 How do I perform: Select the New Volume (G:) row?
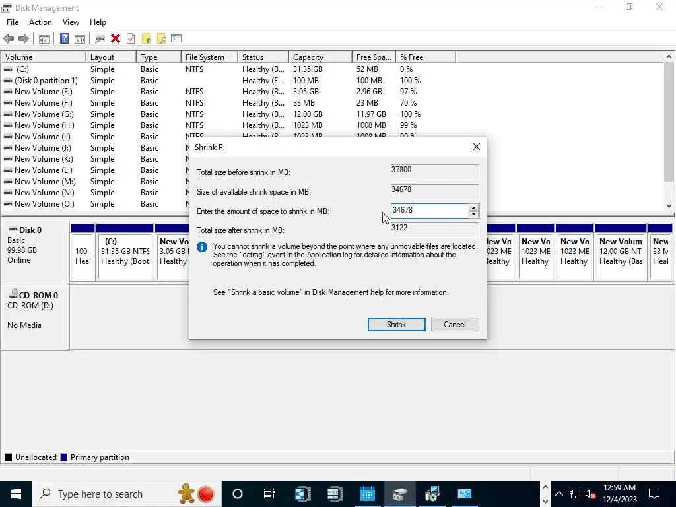pos(332,114)
